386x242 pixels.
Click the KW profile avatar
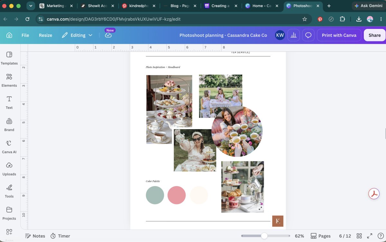(x=280, y=35)
